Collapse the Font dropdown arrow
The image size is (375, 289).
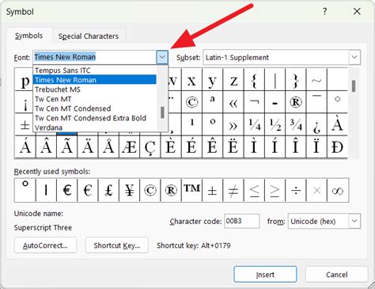coord(162,57)
